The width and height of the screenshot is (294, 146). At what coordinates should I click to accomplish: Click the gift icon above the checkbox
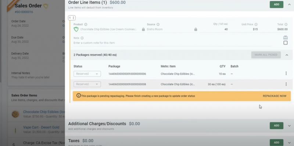286,37
